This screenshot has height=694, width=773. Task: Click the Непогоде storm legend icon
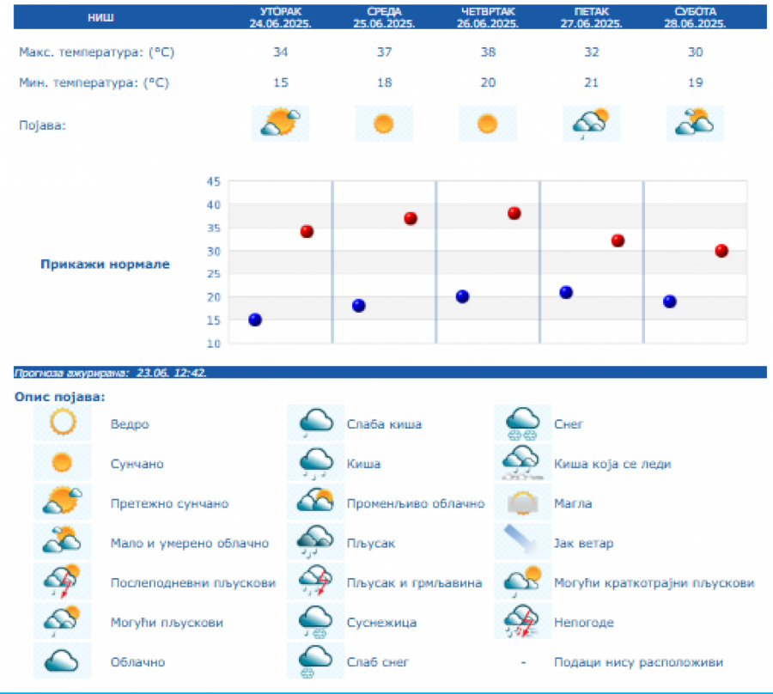[x=522, y=622]
